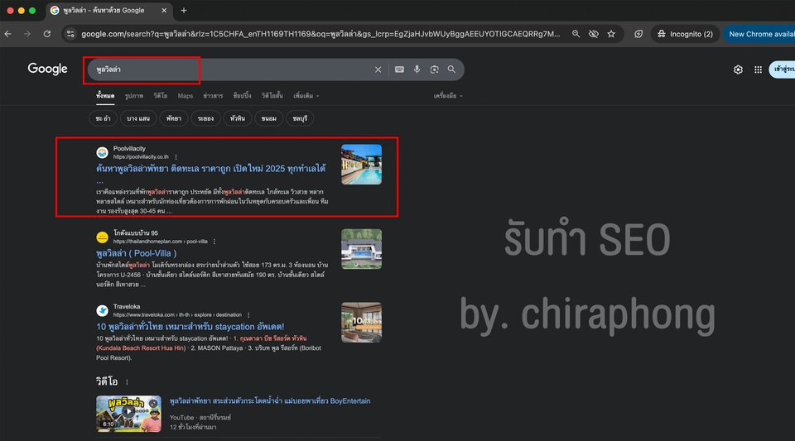Open the พูลวิลล่า ( Pool-Villa ) result link
The width and height of the screenshot is (795, 441).
tap(137, 253)
